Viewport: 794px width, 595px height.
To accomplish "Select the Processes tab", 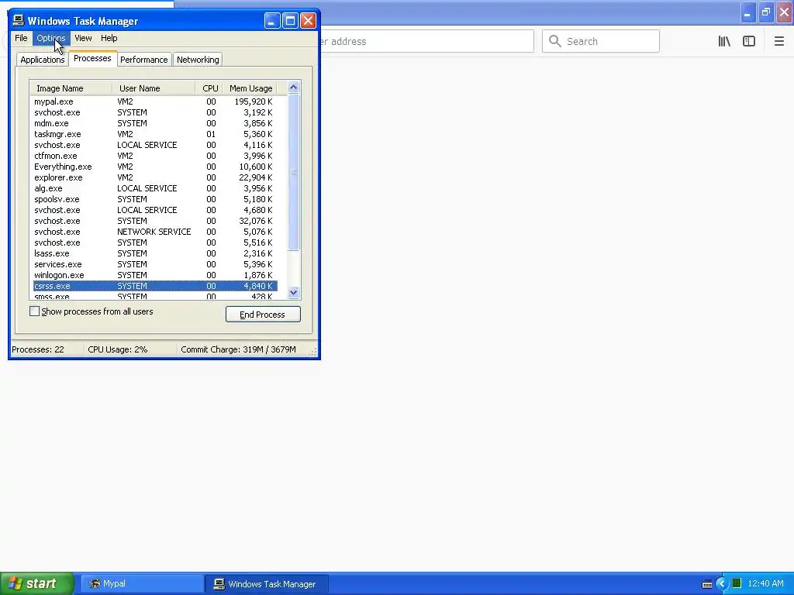I will [x=93, y=58].
